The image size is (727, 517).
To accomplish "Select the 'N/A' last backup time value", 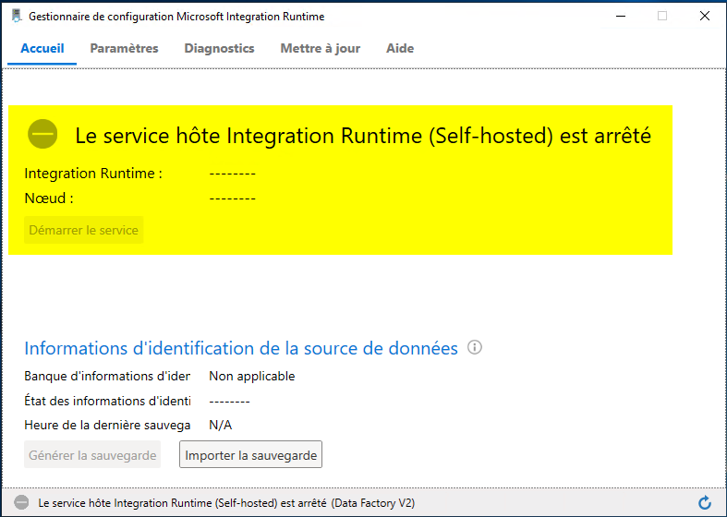I will pos(220,426).
